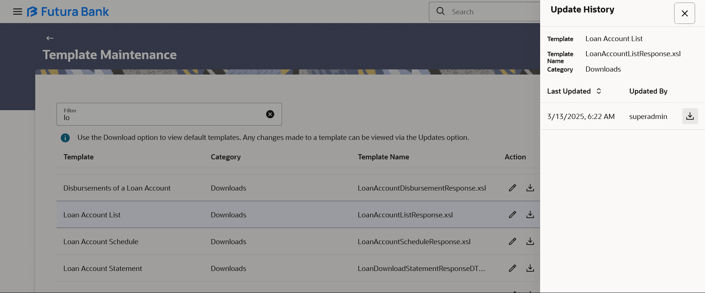Image resolution: width=705 pixels, height=293 pixels.
Task: Select Disbursements of a Loan Account row text
Action: click(x=117, y=188)
